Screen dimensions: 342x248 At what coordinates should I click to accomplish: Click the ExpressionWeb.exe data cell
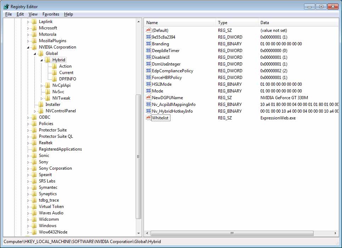pyautogui.click(x=278, y=118)
